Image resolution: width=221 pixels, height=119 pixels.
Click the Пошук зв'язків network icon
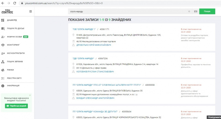[3, 62]
